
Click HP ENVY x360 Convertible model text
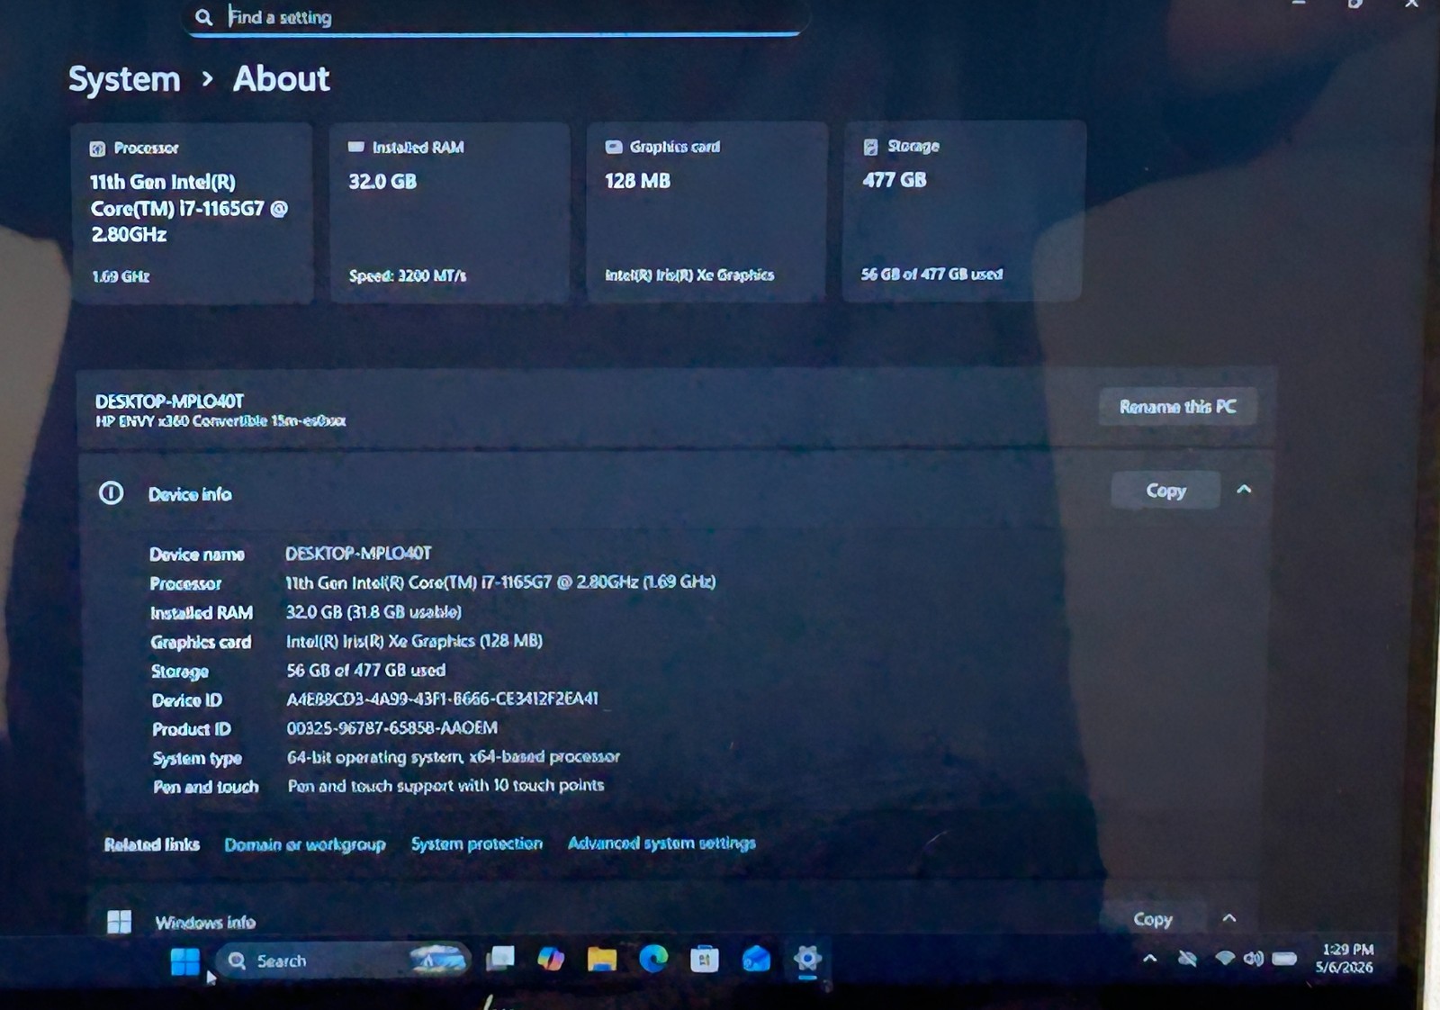(220, 421)
